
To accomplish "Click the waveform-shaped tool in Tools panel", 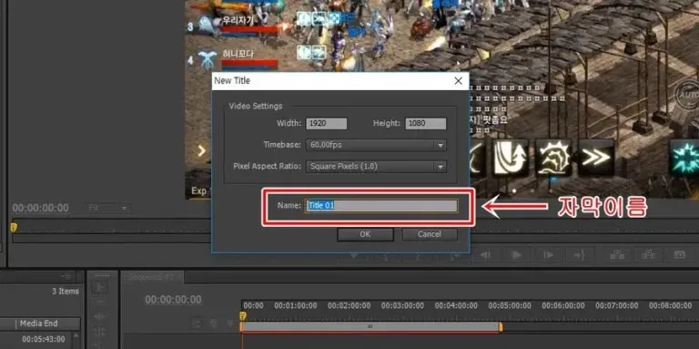I will pos(99,316).
